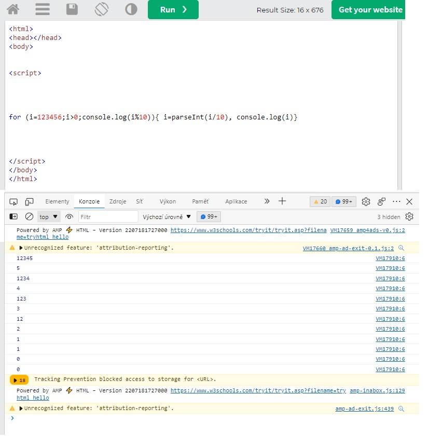Open VM17910:6 link for 12 row

[390, 319]
